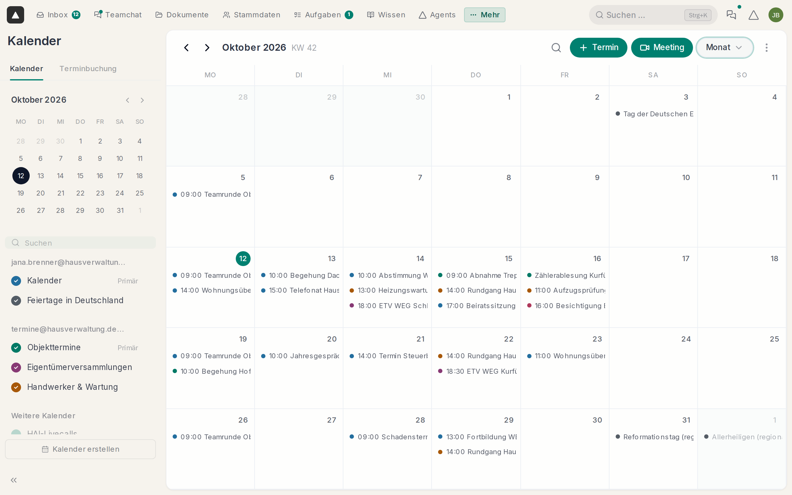Open the 13:00 Fortbildung event on 29th
Image resolution: width=792 pixels, height=495 pixels.
coord(477,437)
